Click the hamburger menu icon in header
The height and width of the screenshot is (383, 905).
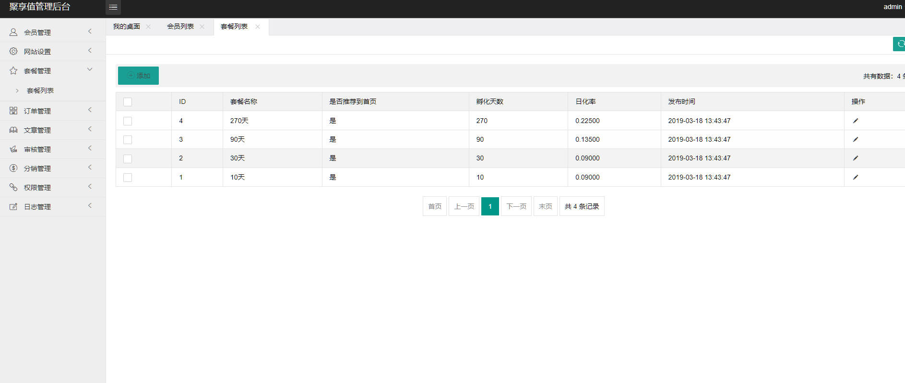pos(113,7)
